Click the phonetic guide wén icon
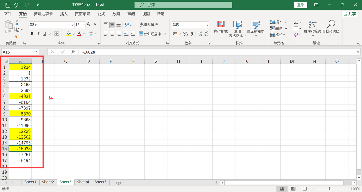 [91, 34]
